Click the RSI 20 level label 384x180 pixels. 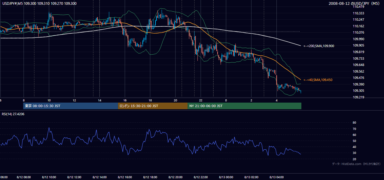pos(354,159)
